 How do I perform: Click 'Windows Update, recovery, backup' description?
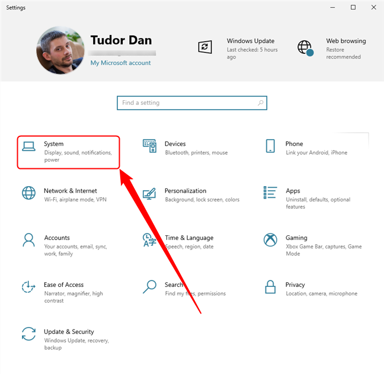[x=76, y=344]
